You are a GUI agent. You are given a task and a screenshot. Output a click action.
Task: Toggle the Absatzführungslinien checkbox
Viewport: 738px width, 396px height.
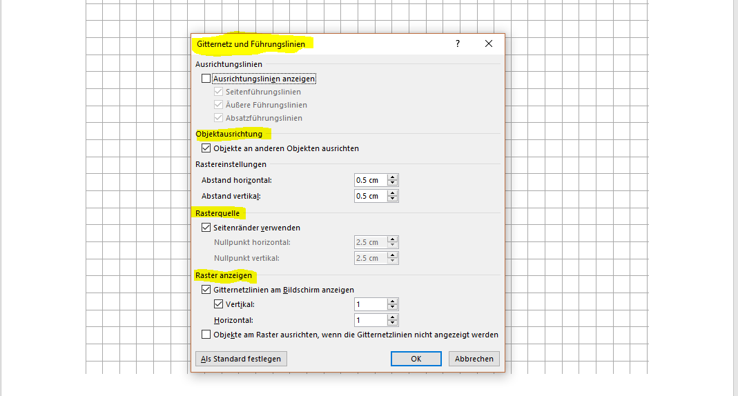click(218, 118)
